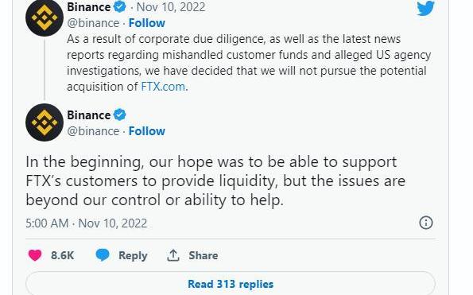Click the share upload arrow icon
The width and height of the screenshot is (473, 295).
pyautogui.click(x=173, y=255)
